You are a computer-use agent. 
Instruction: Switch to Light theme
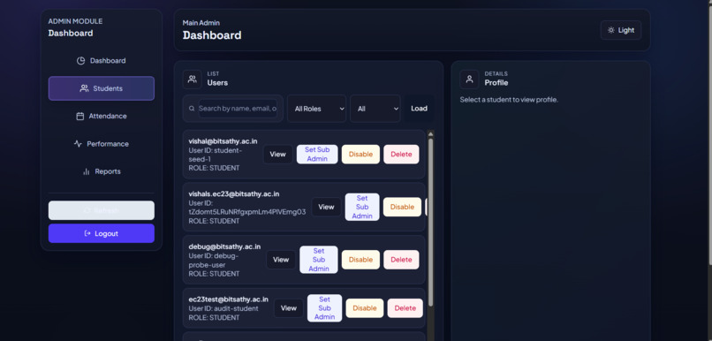[x=621, y=30]
